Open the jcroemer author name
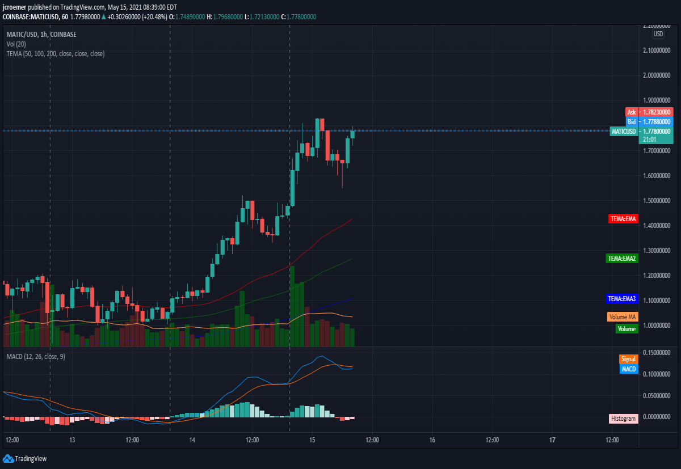This screenshot has width=681, height=469. [x=15, y=7]
